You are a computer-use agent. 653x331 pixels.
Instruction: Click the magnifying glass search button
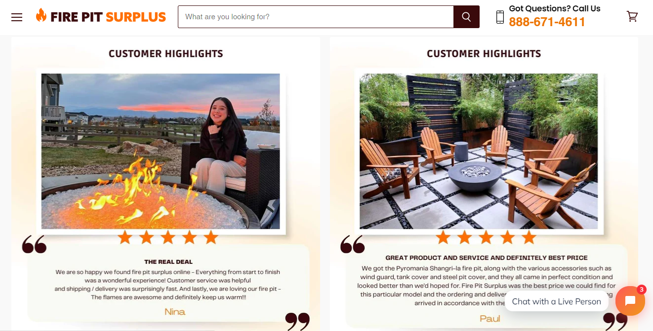466,17
